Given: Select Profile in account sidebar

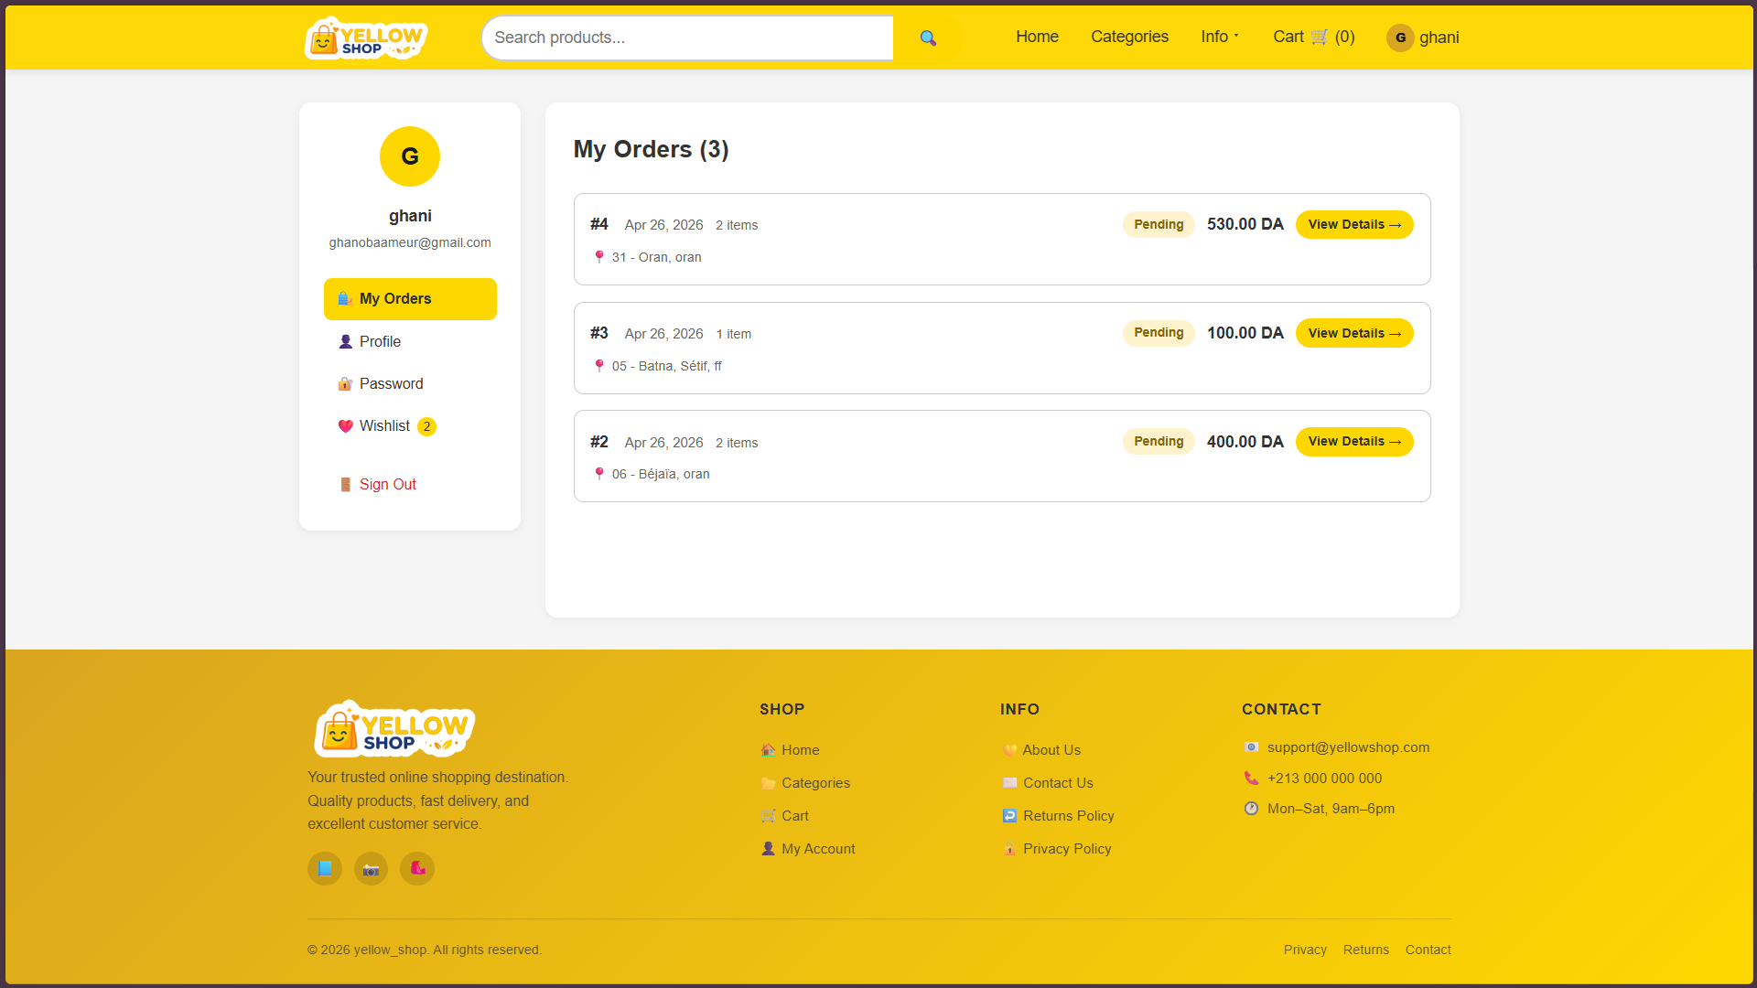Looking at the screenshot, I should click(x=410, y=342).
